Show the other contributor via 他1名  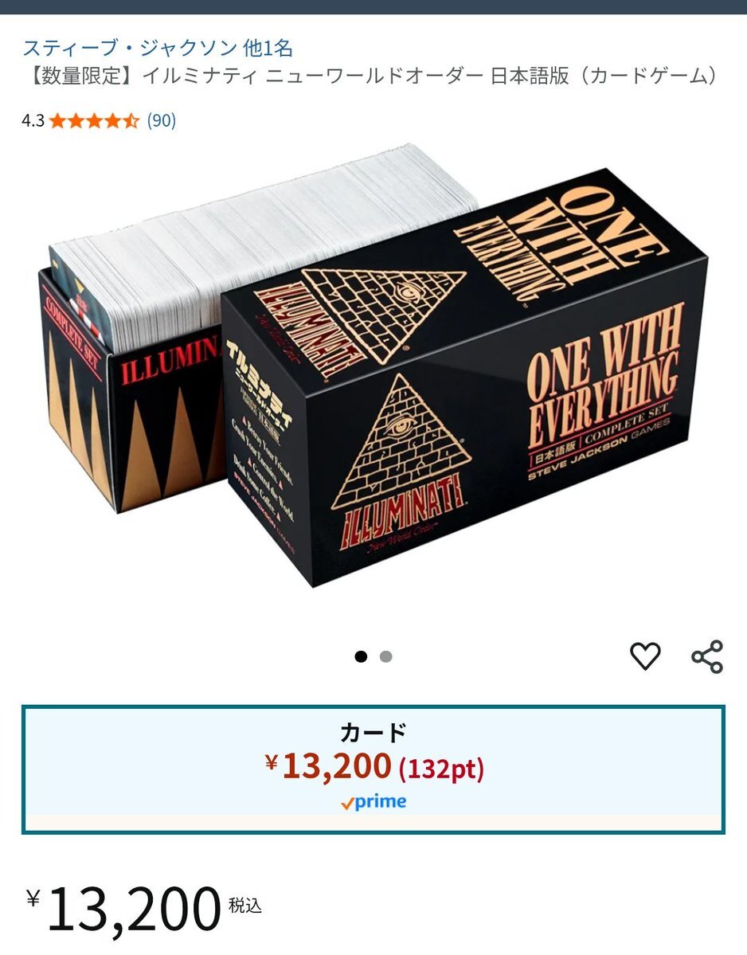[x=268, y=48]
